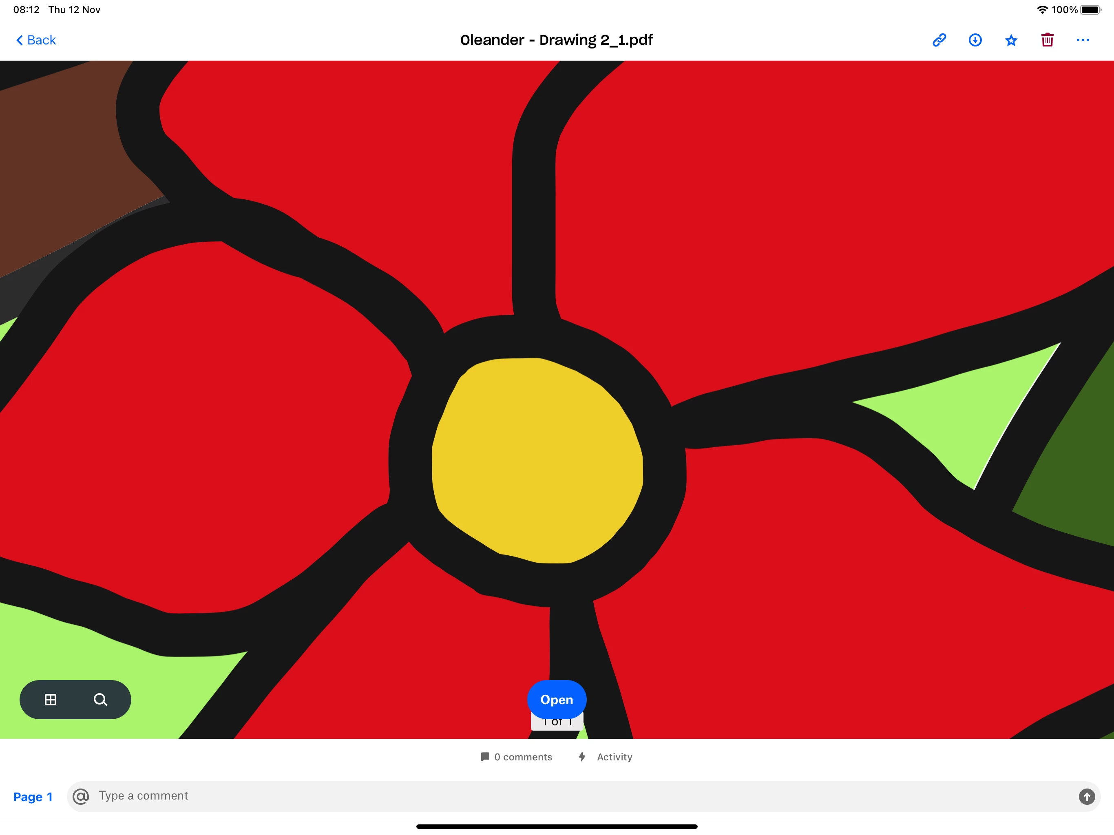The image size is (1114, 835).
Task: Search the document with magnifier icon
Action: point(100,700)
